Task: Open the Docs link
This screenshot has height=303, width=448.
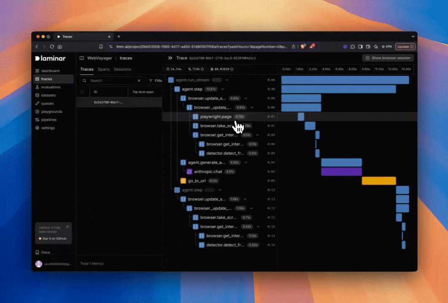Action: pyautogui.click(x=43, y=252)
